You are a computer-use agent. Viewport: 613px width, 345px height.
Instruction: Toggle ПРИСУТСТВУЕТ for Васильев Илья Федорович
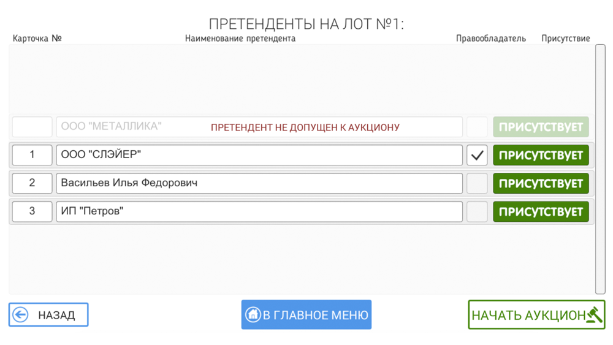(x=541, y=183)
